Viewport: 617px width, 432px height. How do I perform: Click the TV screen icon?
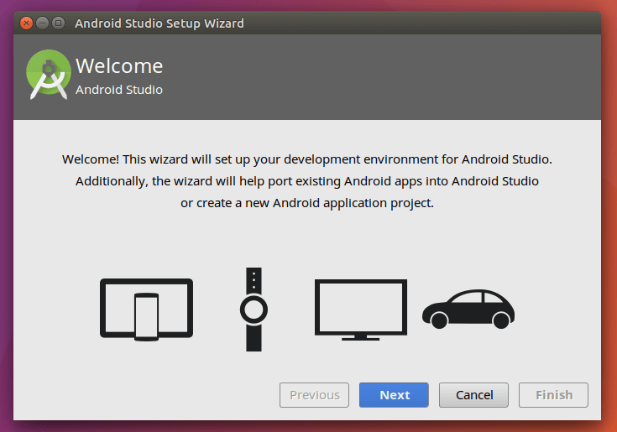click(x=361, y=309)
